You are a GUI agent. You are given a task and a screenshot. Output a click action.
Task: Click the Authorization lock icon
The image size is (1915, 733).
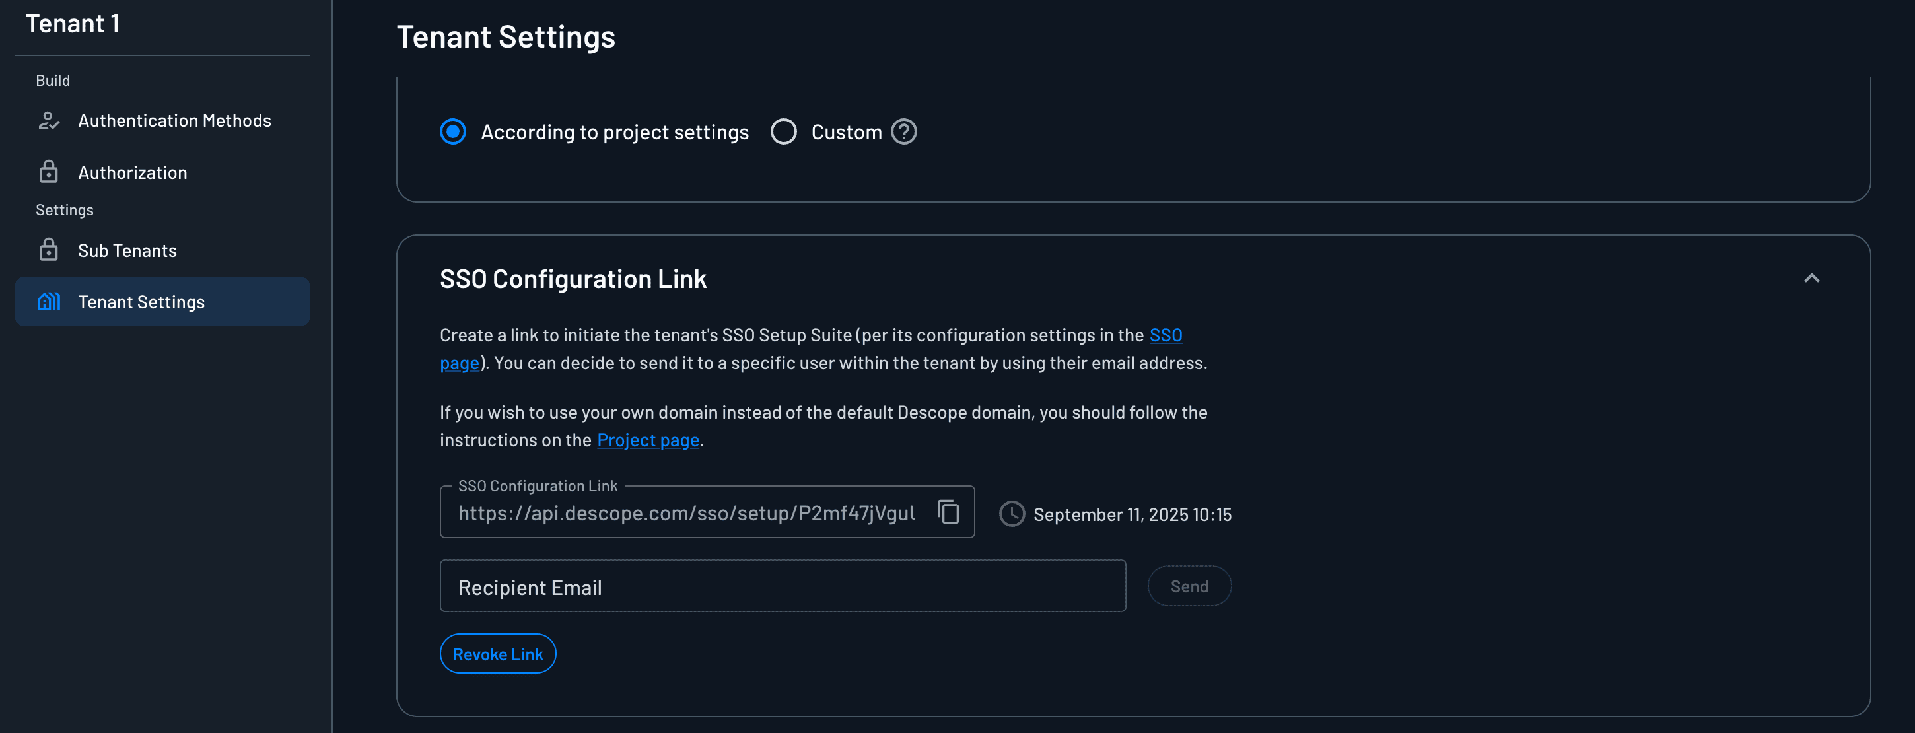pyautogui.click(x=49, y=172)
